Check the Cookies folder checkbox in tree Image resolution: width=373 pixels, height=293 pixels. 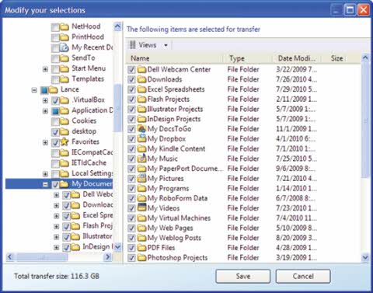pyautogui.click(x=55, y=121)
